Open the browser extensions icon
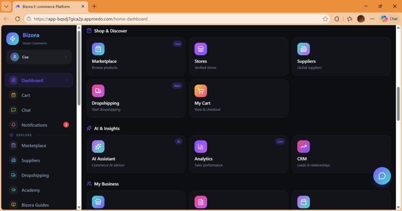The image size is (402, 211). (337, 19)
